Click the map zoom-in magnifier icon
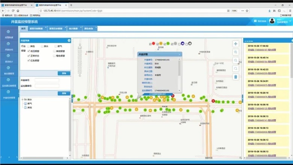 click(236, 52)
